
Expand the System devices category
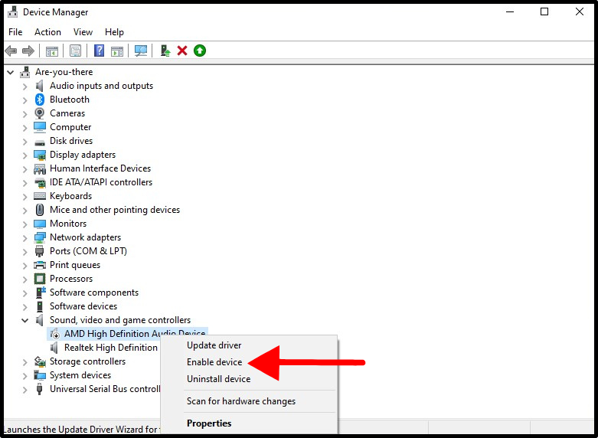(25, 376)
